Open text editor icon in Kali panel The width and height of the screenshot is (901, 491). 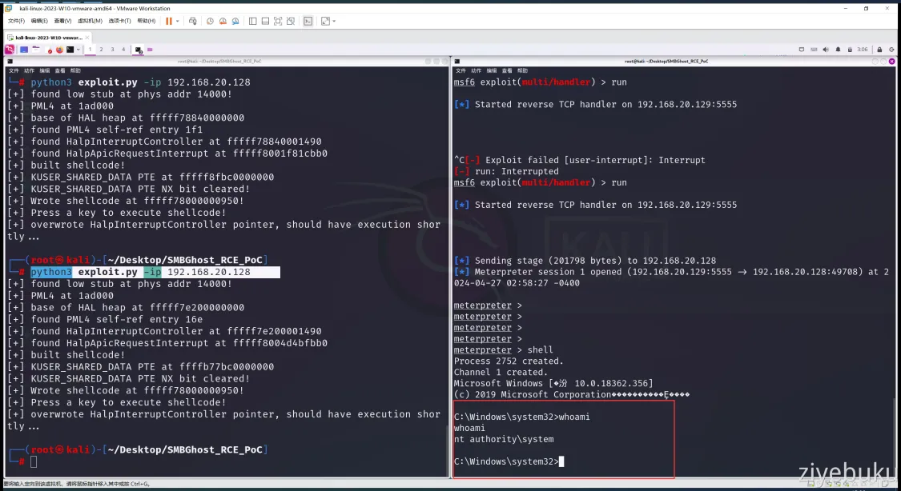click(x=49, y=50)
